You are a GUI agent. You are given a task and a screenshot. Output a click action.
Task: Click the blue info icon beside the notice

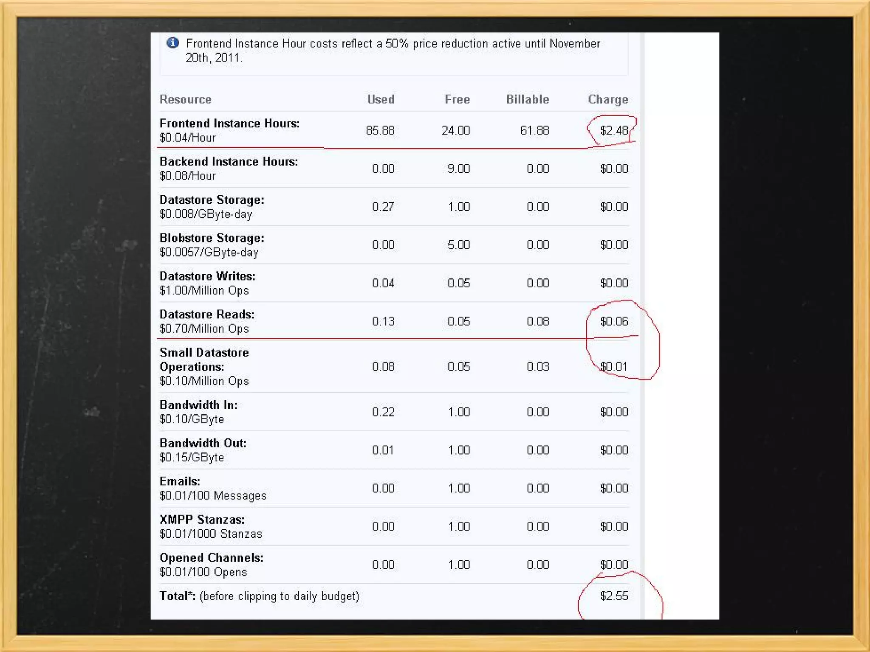coord(172,43)
